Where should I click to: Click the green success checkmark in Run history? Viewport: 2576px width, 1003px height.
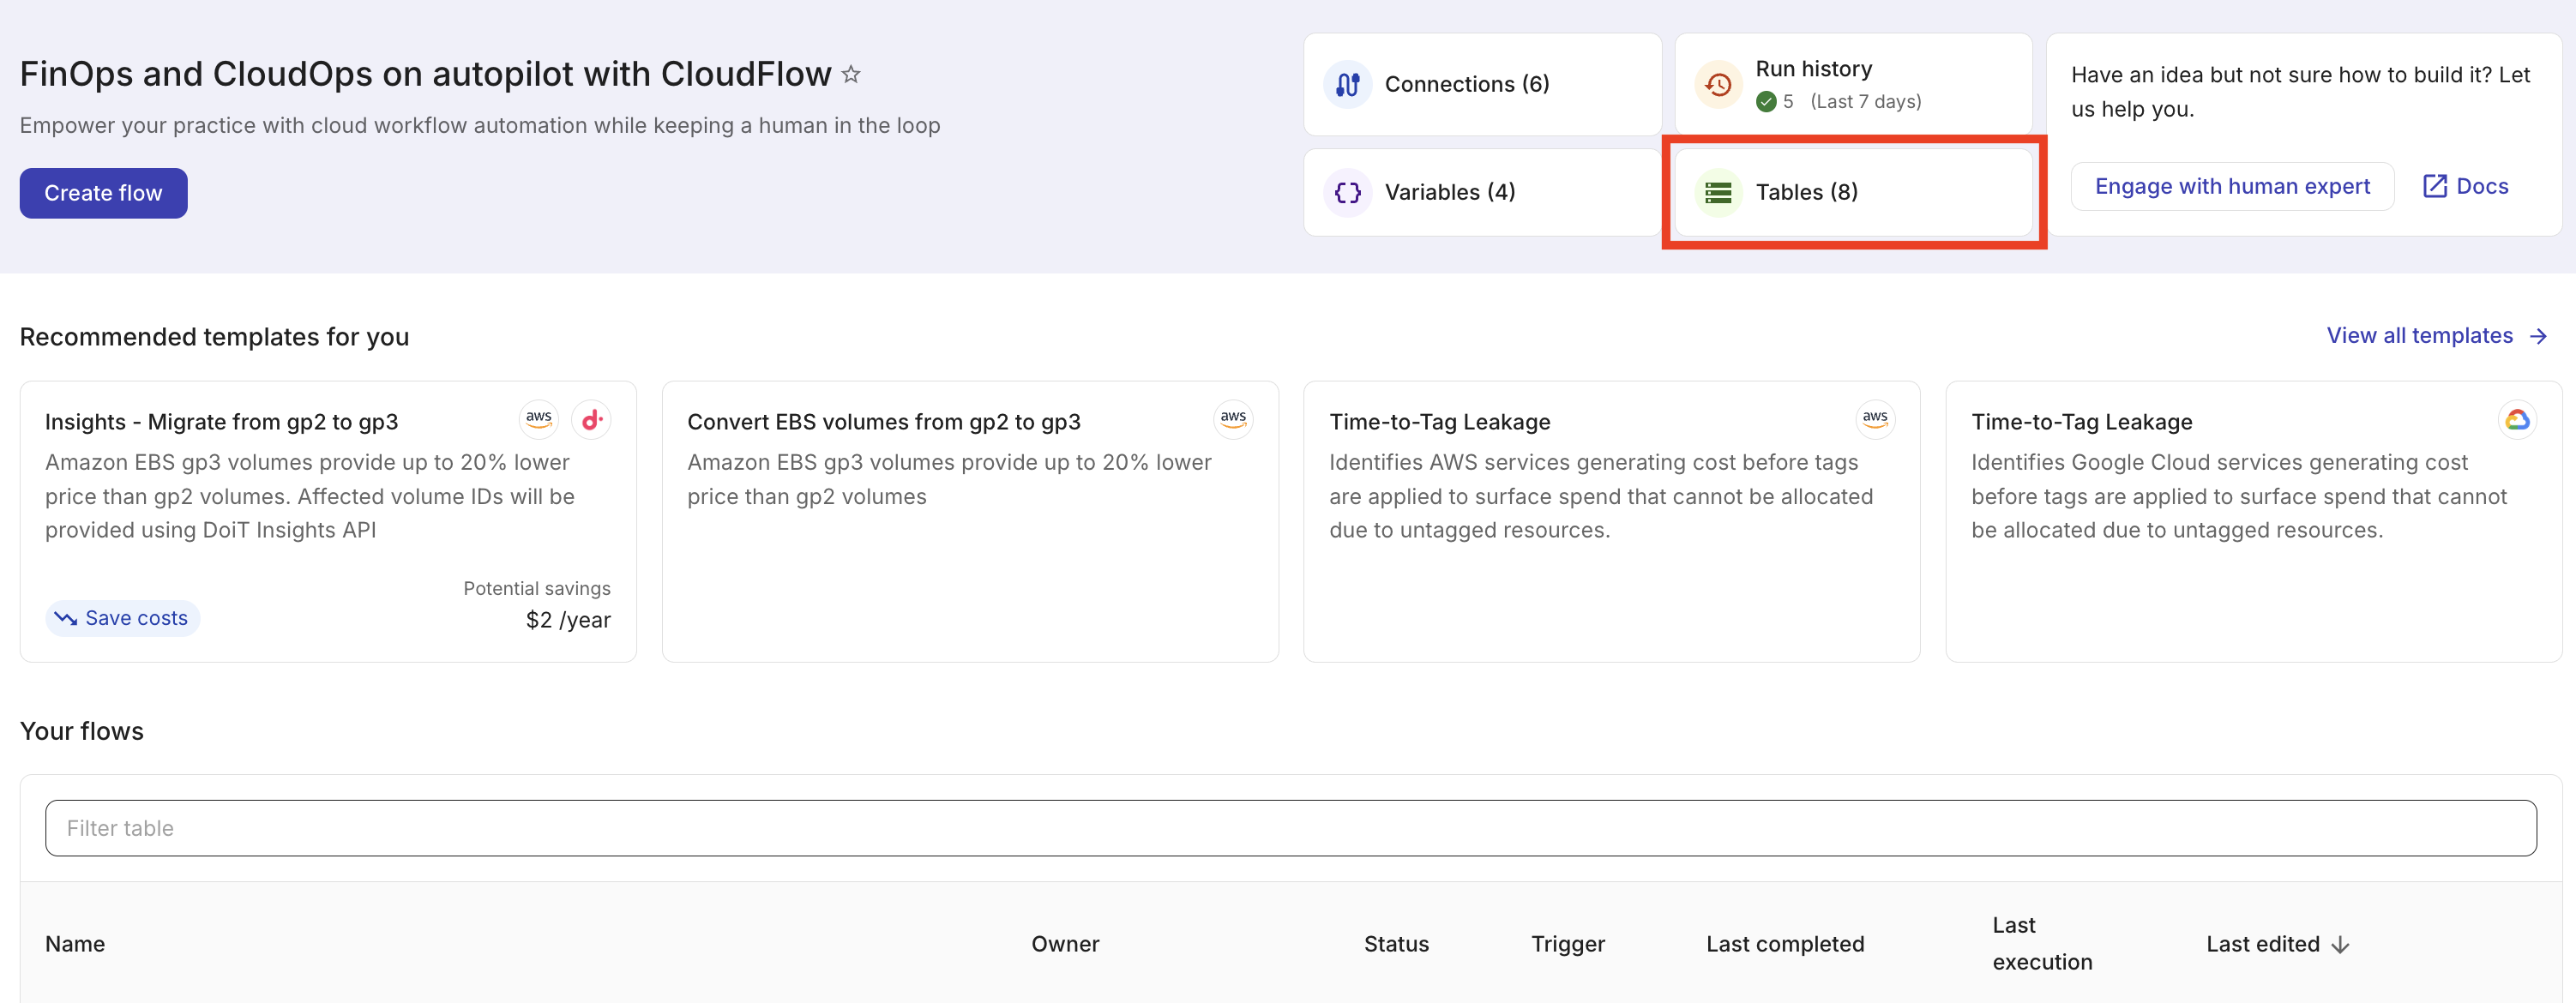tap(1767, 101)
